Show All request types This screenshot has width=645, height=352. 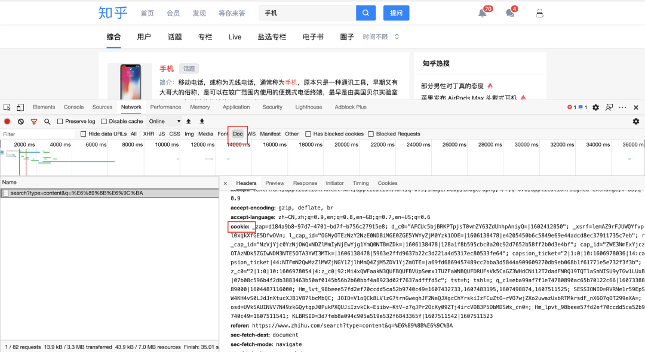(x=134, y=134)
